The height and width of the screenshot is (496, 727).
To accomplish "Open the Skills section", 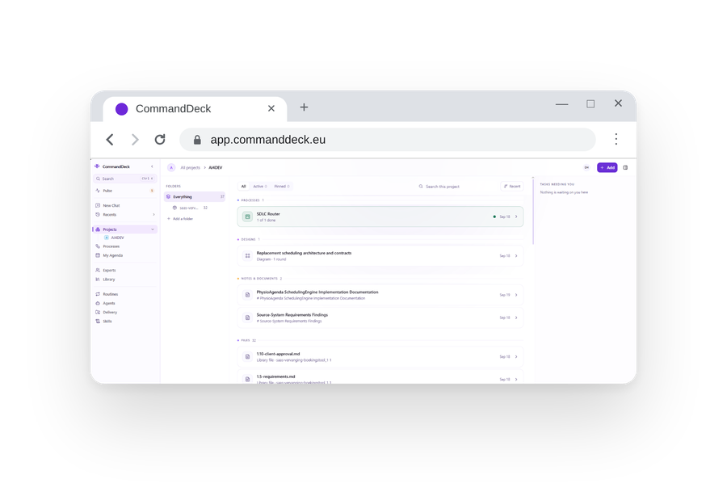I will coord(124,322).
